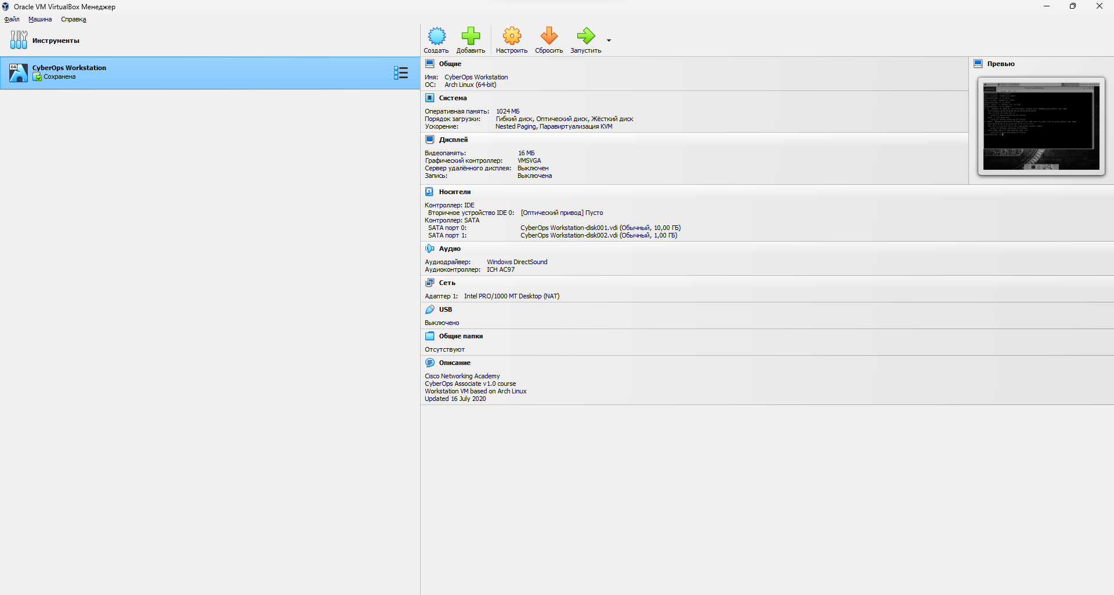The height and width of the screenshot is (595, 1114).
Task: Open the Сеть section header link
Action: [447, 283]
